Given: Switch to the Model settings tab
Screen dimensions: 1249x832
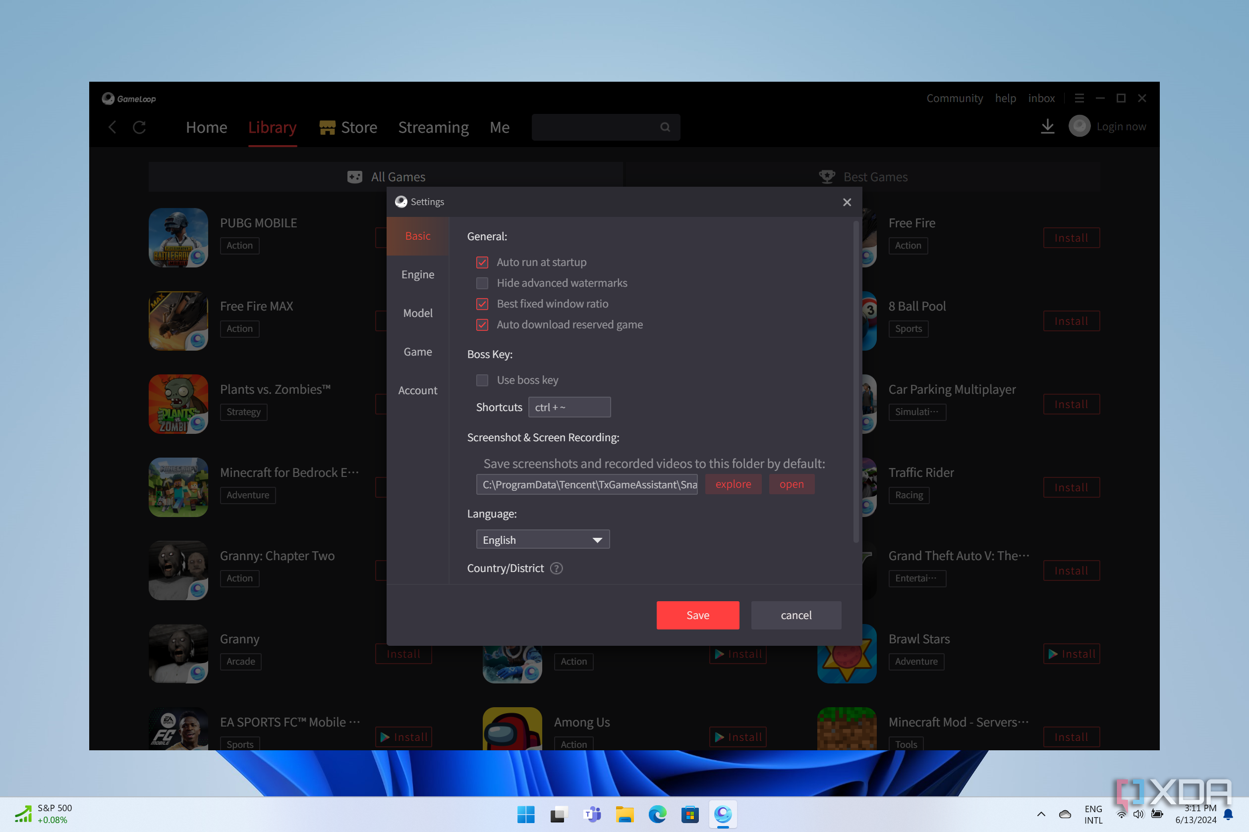Looking at the screenshot, I should (x=418, y=313).
